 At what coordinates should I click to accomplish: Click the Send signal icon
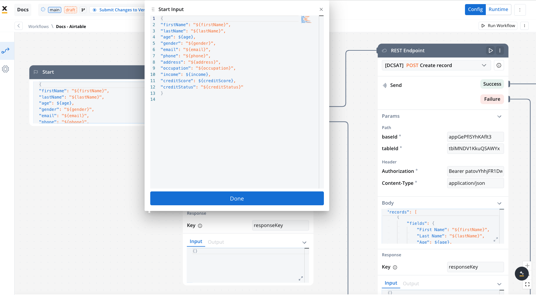[385, 85]
